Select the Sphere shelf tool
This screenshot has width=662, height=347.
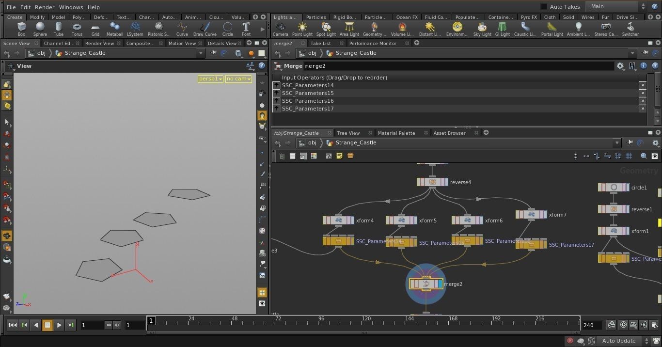[40, 29]
